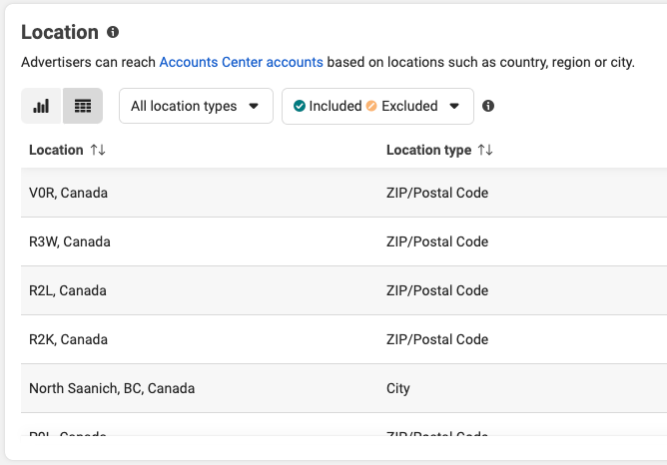This screenshot has height=465, width=667.
Task: Click the info icon beside Location heading
Action: (x=113, y=32)
